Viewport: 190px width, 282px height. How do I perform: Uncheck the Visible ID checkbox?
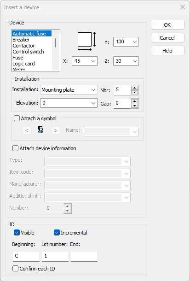[x=17, y=233]
